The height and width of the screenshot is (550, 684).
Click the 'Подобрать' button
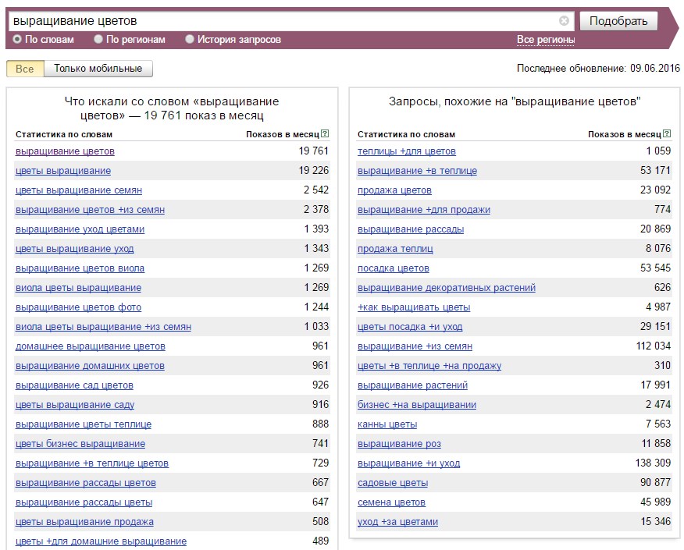pyautogui.click(x=618, y=21)
